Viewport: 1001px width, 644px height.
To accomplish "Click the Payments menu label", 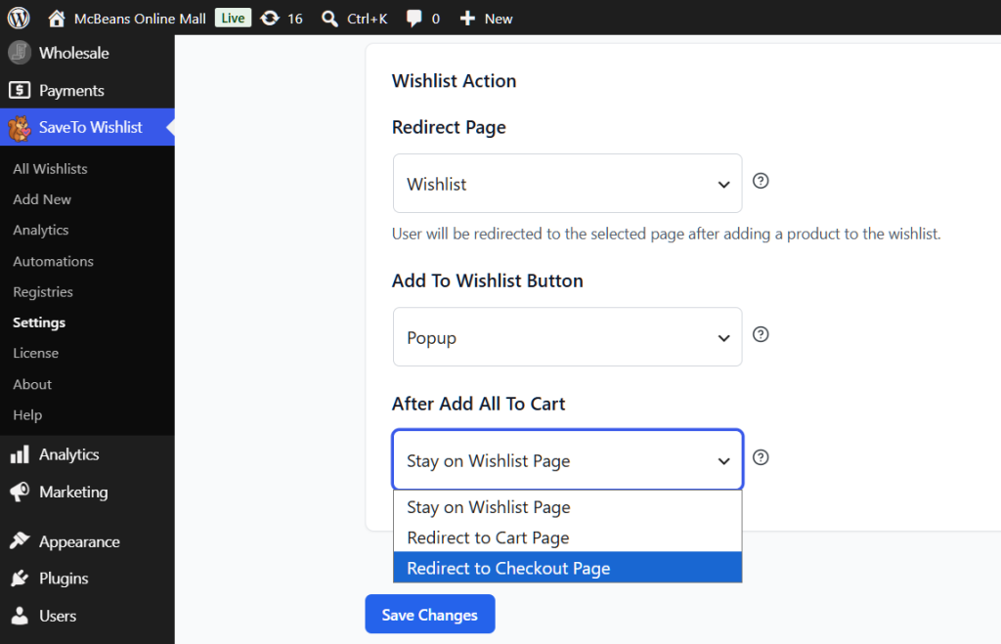I will point(71,91).
